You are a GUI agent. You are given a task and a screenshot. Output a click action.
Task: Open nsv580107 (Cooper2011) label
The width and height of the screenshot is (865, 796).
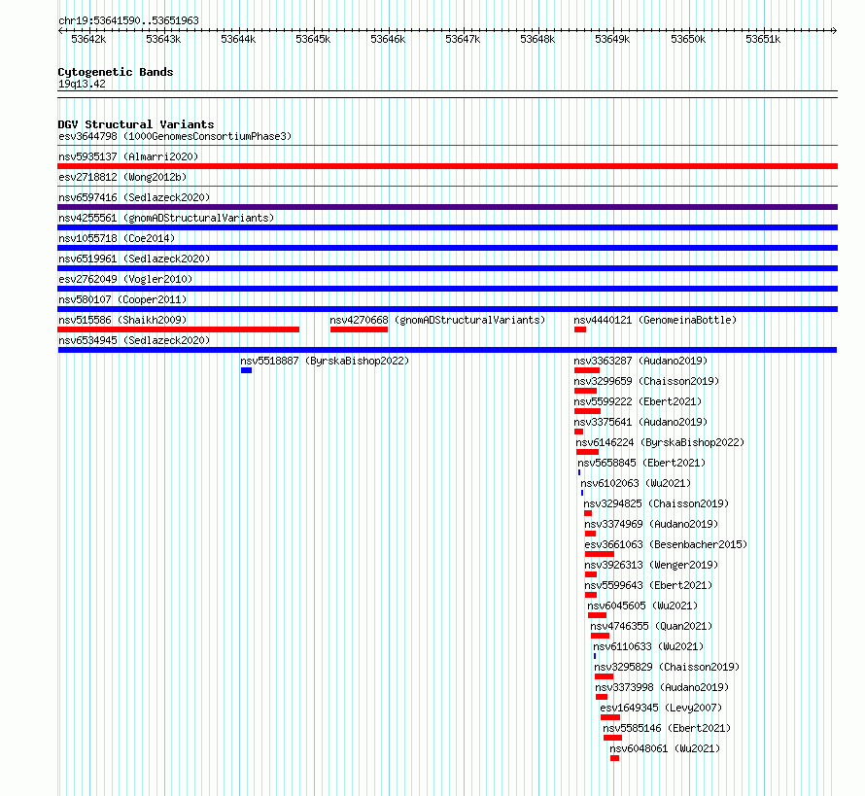[122, 299]
